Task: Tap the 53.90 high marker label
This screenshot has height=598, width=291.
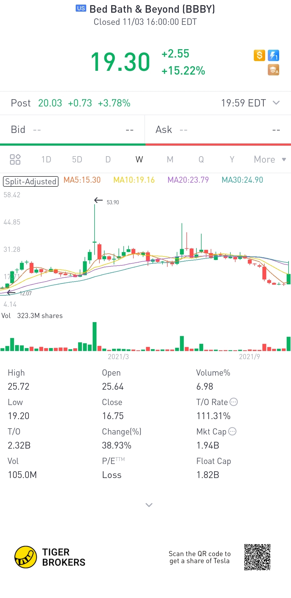Action: tap(113, 202)
